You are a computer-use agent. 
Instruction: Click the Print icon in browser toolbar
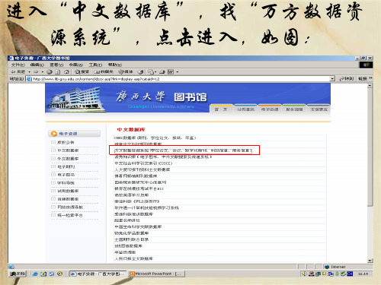click(x=162, y=72)
